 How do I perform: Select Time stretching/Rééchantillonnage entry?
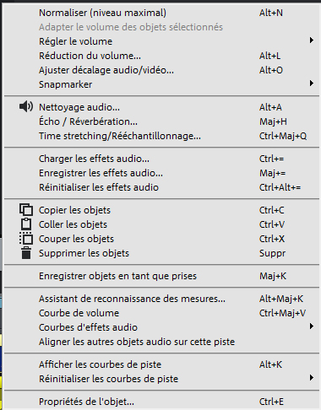pos(162,136)
